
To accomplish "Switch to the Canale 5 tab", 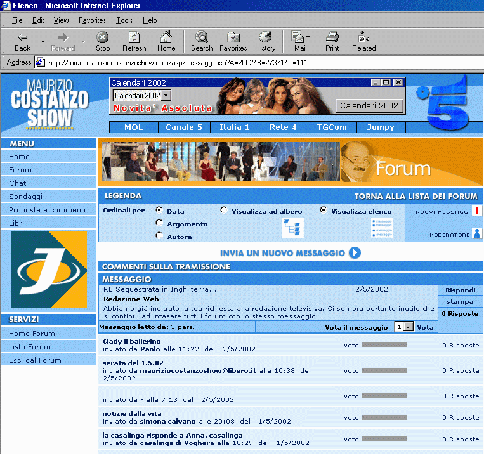I will pos(184,127).
